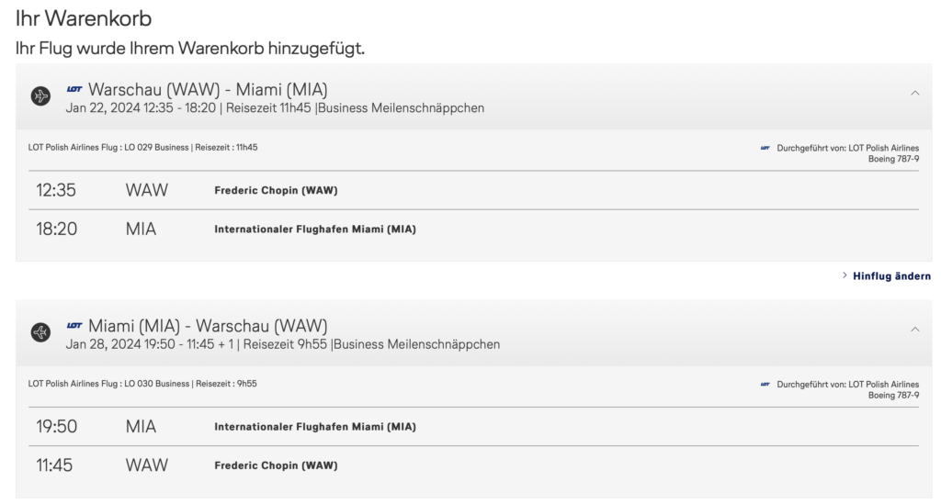Select the Warschau (WAW) - Miami (MIA) heading
This screenshot has height=504, width=941.
pyautogui.click(x=208, y=89)
